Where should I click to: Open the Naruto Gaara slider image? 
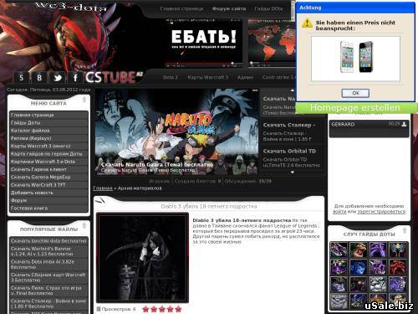[176, 132]
